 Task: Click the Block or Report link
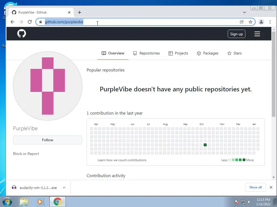coord(26,154)
